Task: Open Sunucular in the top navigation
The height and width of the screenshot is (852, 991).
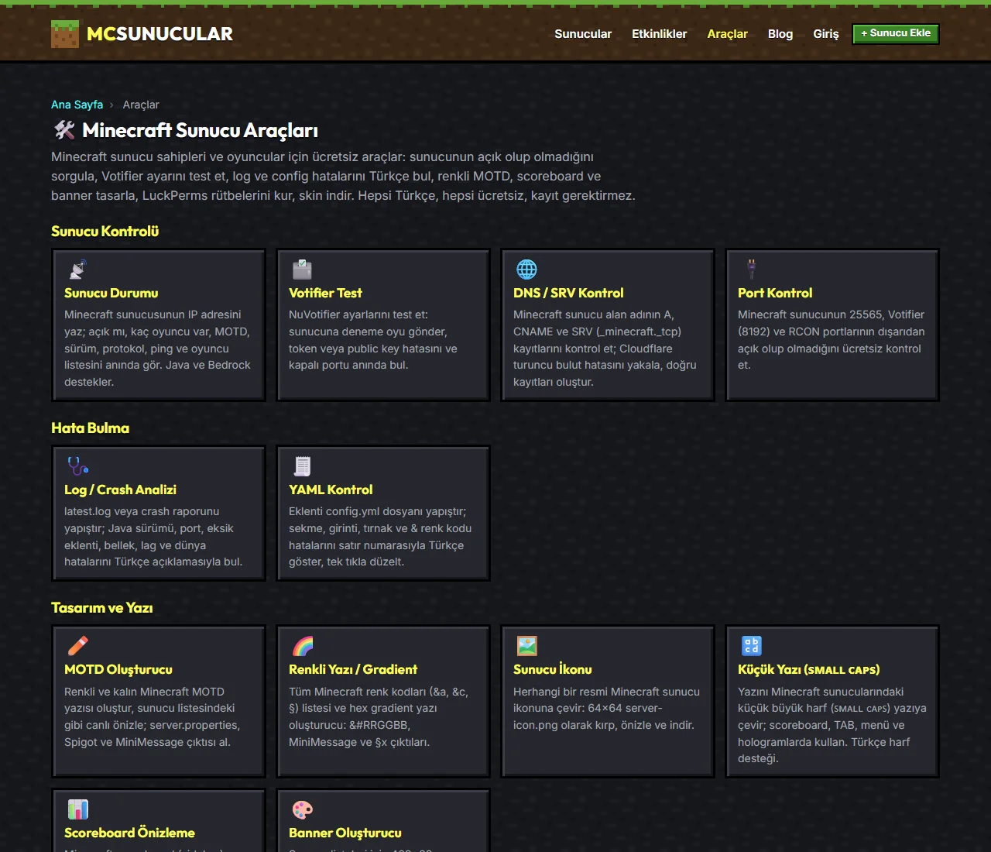Action: tap(583, 34)
